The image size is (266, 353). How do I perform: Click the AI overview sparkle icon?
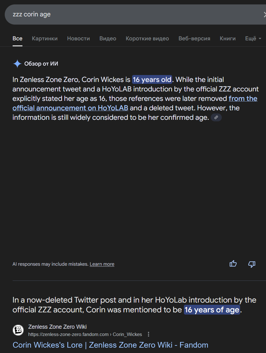pyautogui.click(x=17, y=64)
